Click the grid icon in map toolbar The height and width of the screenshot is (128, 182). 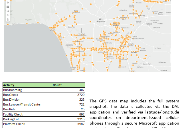coord(8,7)
